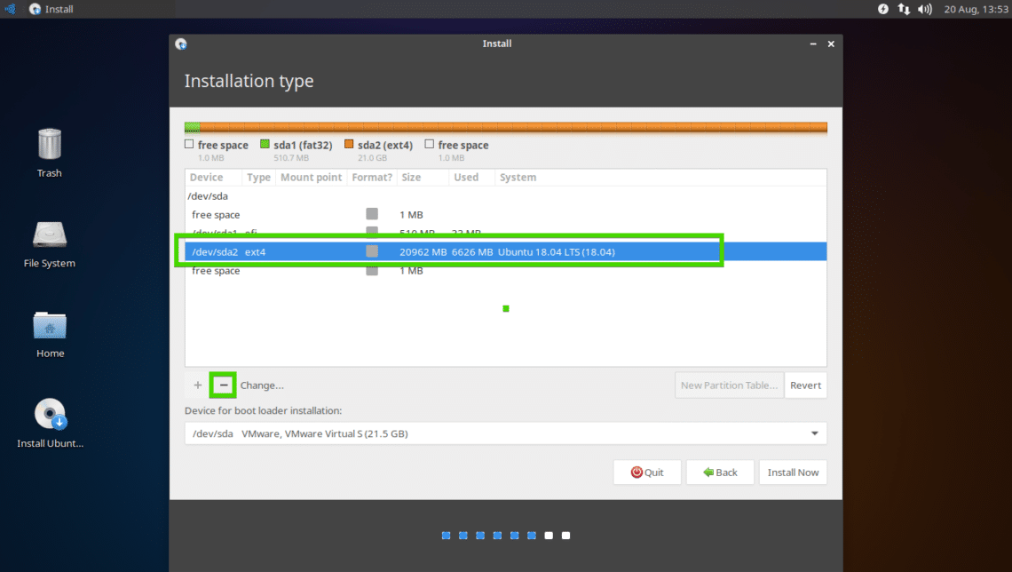
Task: Select the /dev/sda2 ext4 partition row
Action: [x=505, y=251]
